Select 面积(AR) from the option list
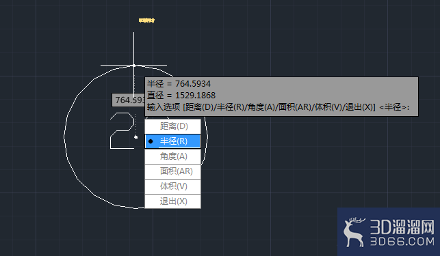440x256 pixels. [x=172, y=171]
